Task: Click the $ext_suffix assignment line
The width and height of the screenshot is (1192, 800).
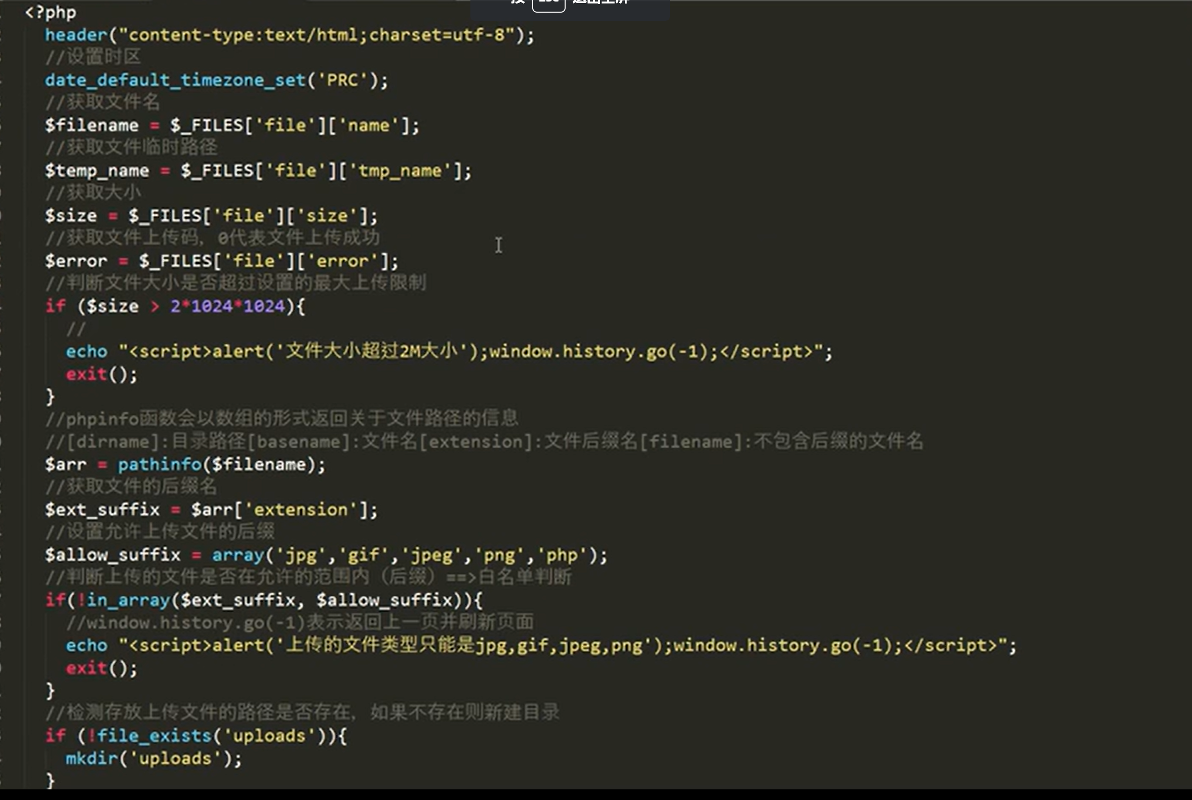Action: point(209,509)
